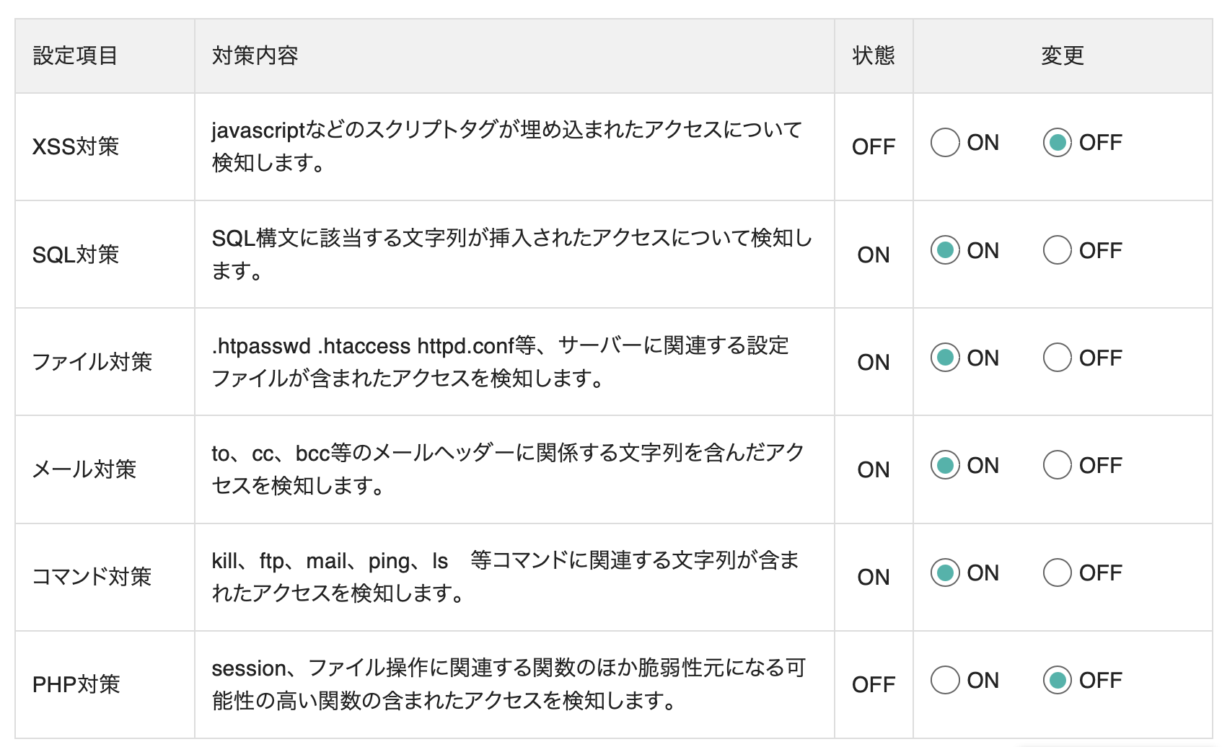The image size is (1222, 747).
Task: Enable ON radio for SQL対策
Action: click(x=945, y=250)
